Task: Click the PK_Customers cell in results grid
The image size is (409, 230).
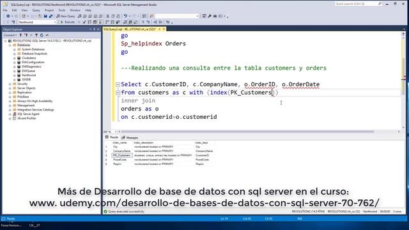Action: pos(122,155)
